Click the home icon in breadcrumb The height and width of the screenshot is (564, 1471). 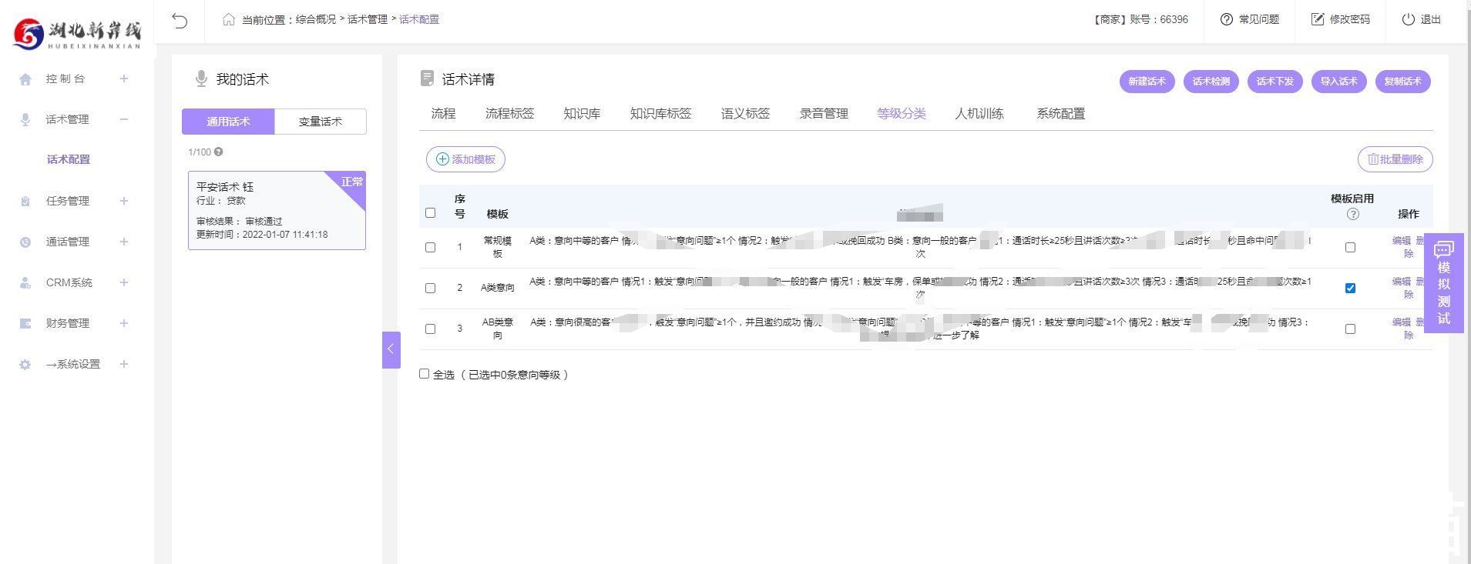click(x=229, y=20)
